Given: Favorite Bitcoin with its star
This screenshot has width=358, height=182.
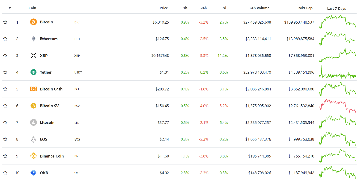Looking at the screenshot, I should 5,22.
